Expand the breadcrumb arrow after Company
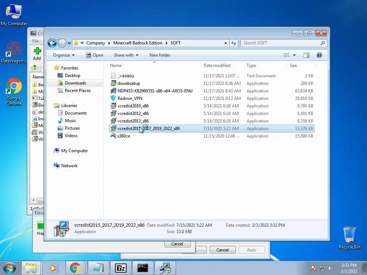The width and height of the screenshot is (367, 275). 109,43
